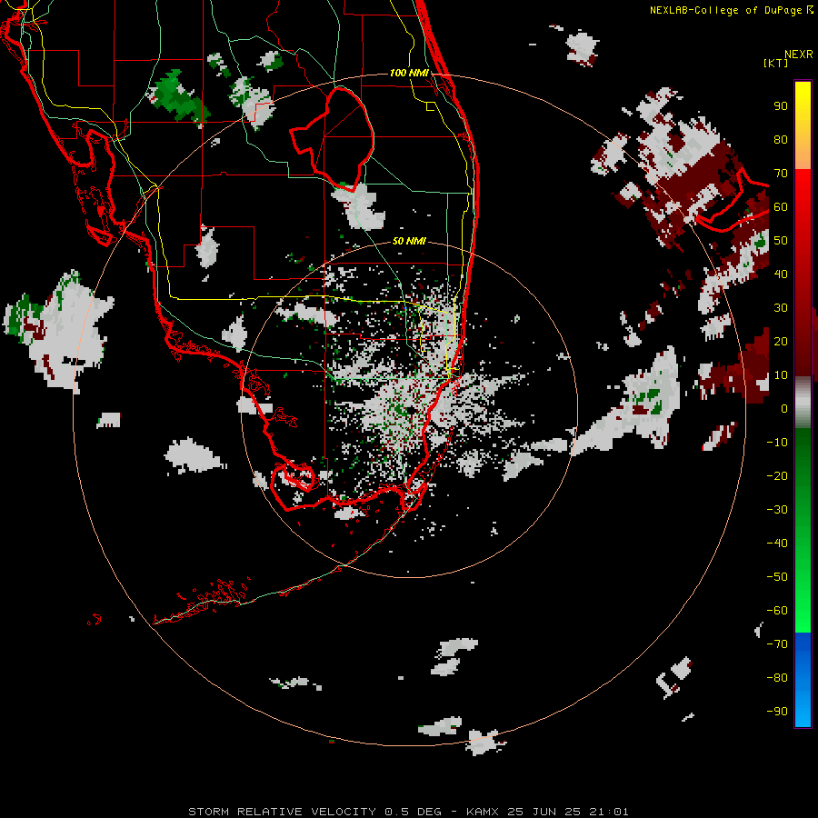Select the -10 value on velocity scale
Image resolution: width=818 pixels, height=818 pixels.
point(777,443)
